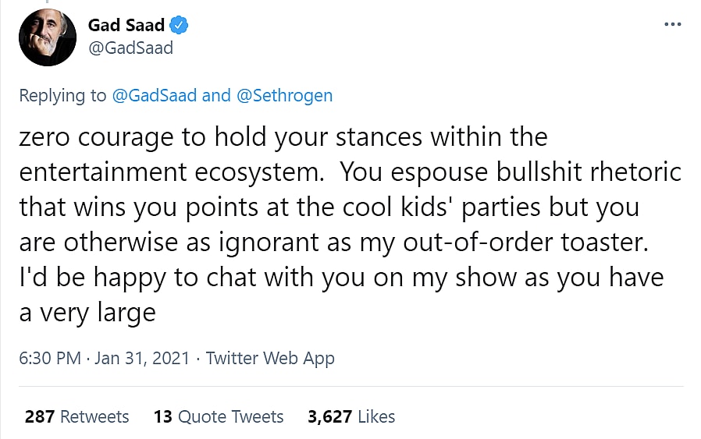This screenshot has width=701, height=439.
Task: Click the "Gad Saad" display name
Action: (x=126, y=26)
